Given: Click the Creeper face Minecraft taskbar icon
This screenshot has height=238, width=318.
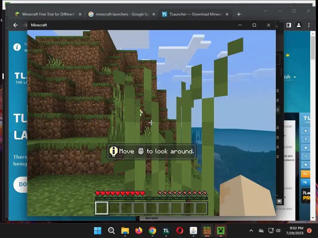Looking at the screenshot, I should point(221,231).
